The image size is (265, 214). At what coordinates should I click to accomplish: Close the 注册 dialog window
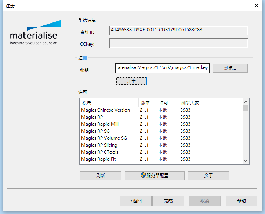pos(256,6)
